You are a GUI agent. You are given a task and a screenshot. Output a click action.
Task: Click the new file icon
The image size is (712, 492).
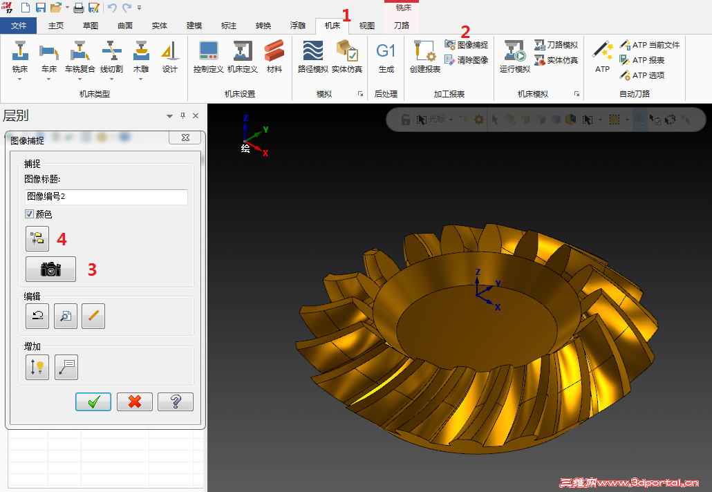point(26,8)
